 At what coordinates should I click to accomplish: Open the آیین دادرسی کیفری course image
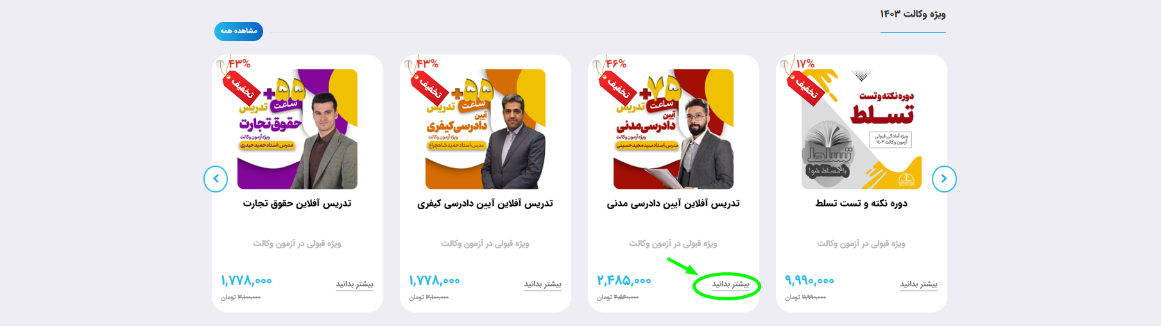(485, 129)
